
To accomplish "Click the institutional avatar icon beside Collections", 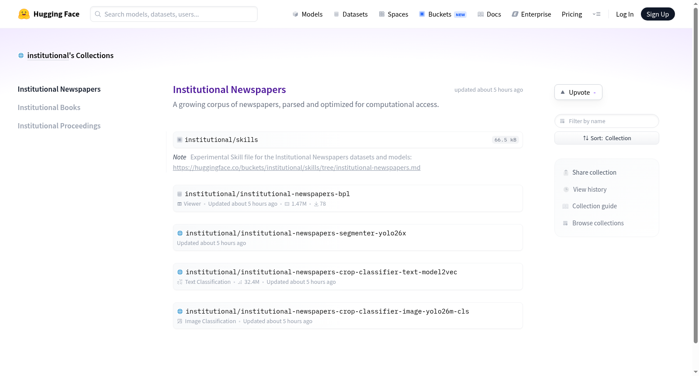I will point(21,55).
